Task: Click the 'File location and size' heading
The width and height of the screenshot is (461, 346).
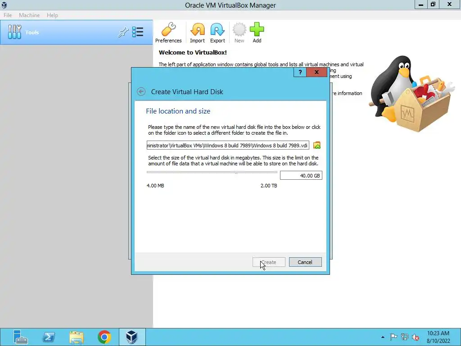Action: pos(178,111)
